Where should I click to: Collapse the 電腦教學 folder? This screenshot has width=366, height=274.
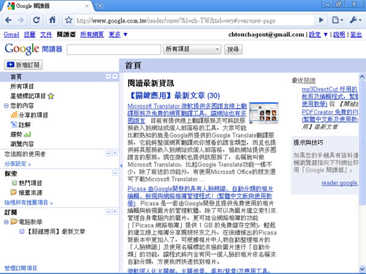(6, 222)
